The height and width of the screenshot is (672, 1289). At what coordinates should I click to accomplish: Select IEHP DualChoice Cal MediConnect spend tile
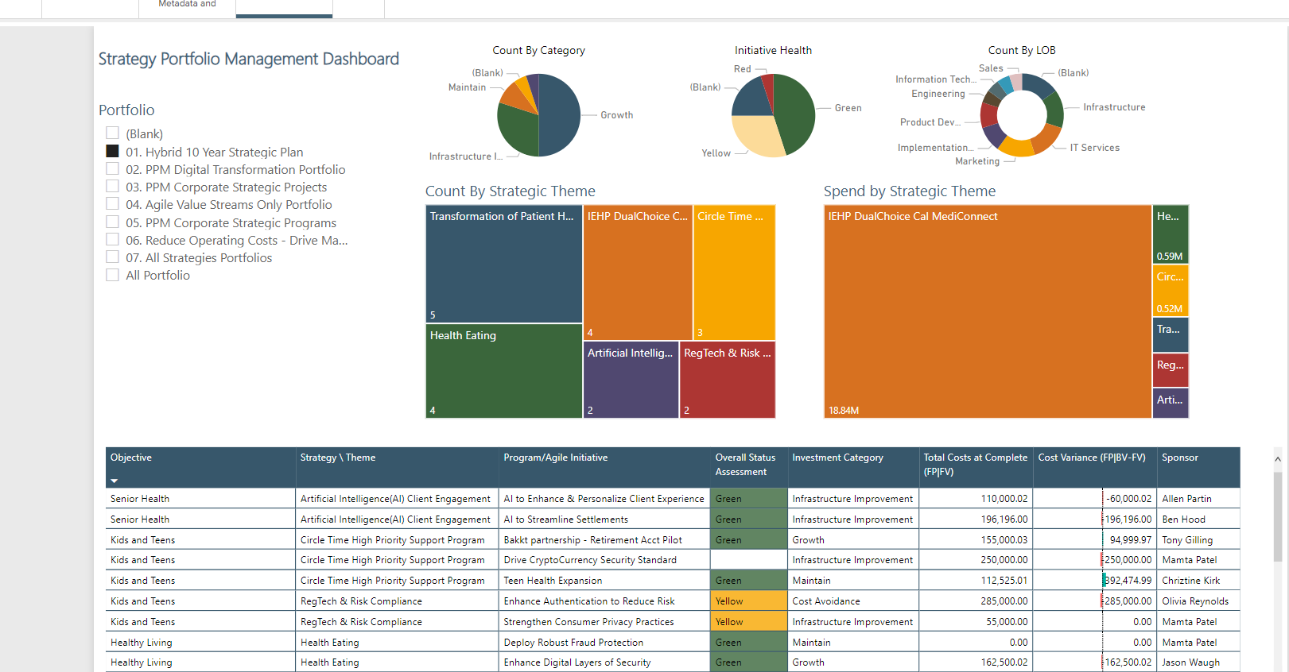988,311
